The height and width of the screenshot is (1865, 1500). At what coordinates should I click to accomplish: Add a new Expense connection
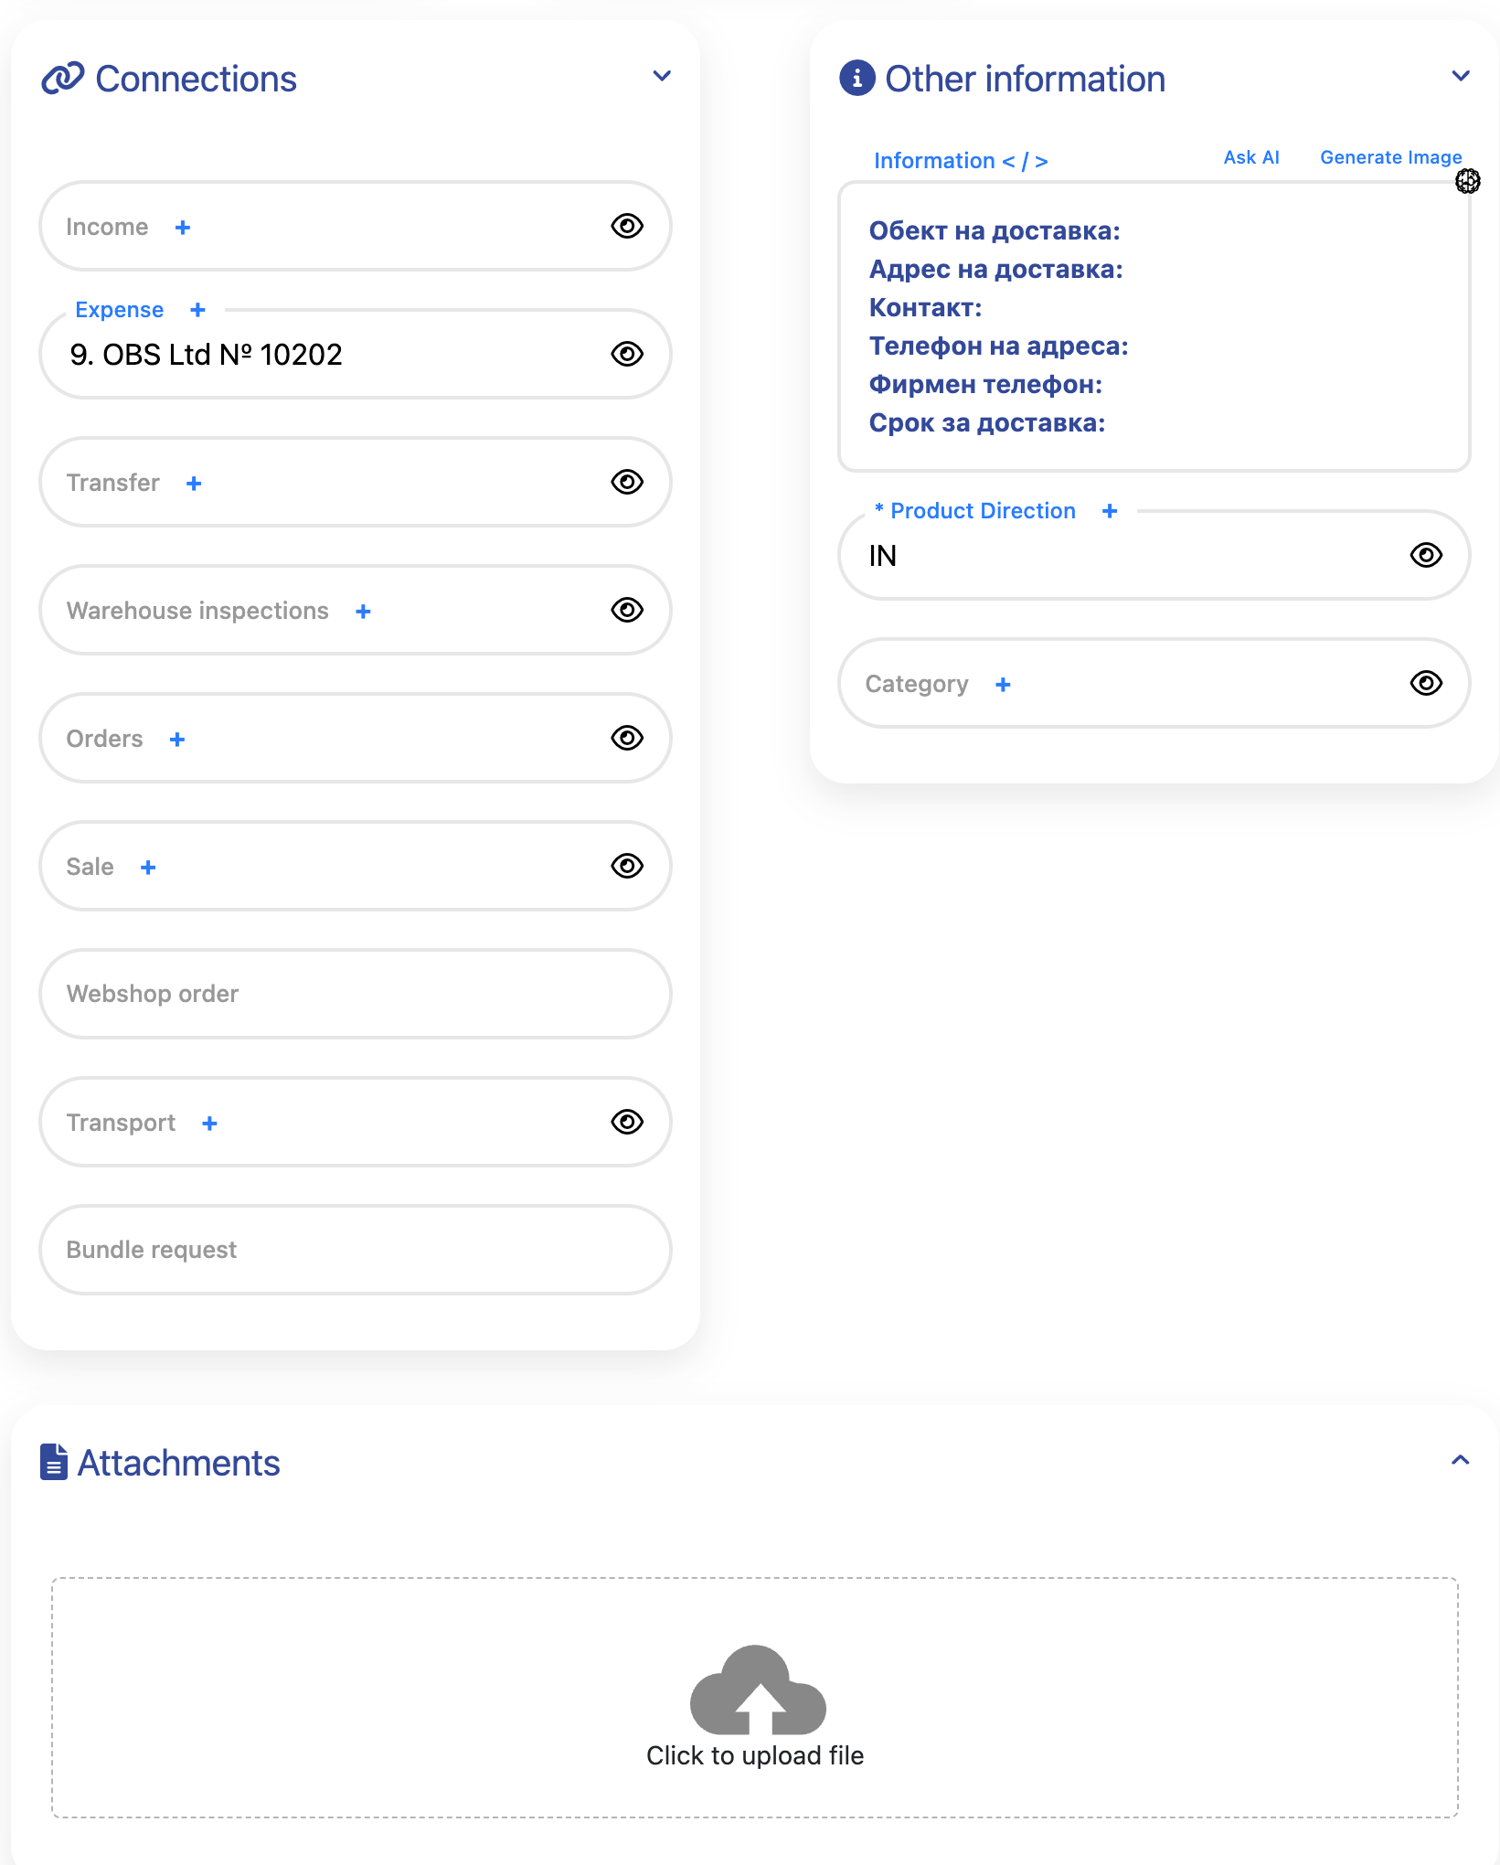point(197,310)
